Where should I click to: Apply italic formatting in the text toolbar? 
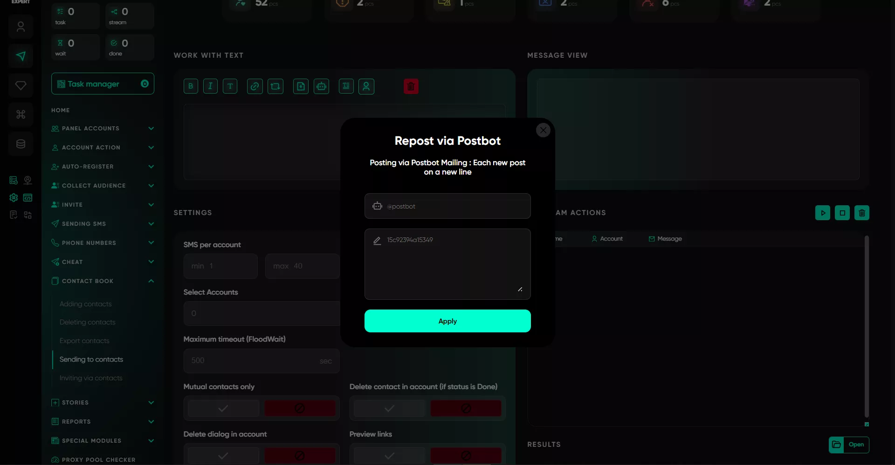210,86
